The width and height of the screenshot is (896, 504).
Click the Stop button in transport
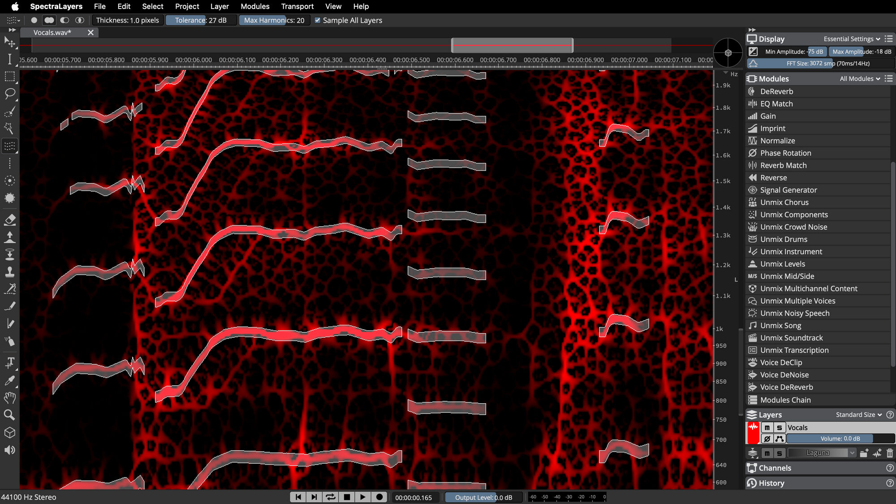347,497
